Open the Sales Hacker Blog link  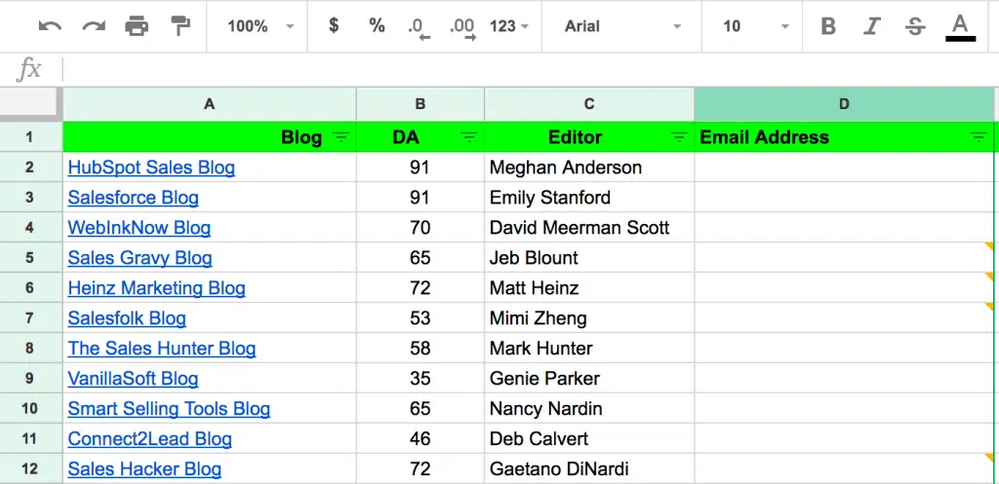[x=144, y=469]
